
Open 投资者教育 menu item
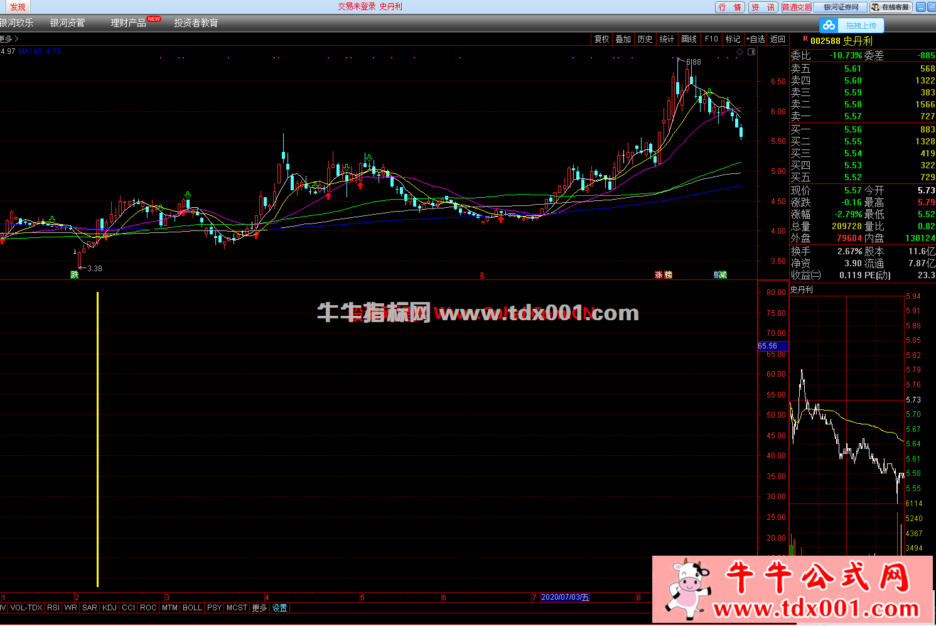pyautogui.click(x=196, y=23)
